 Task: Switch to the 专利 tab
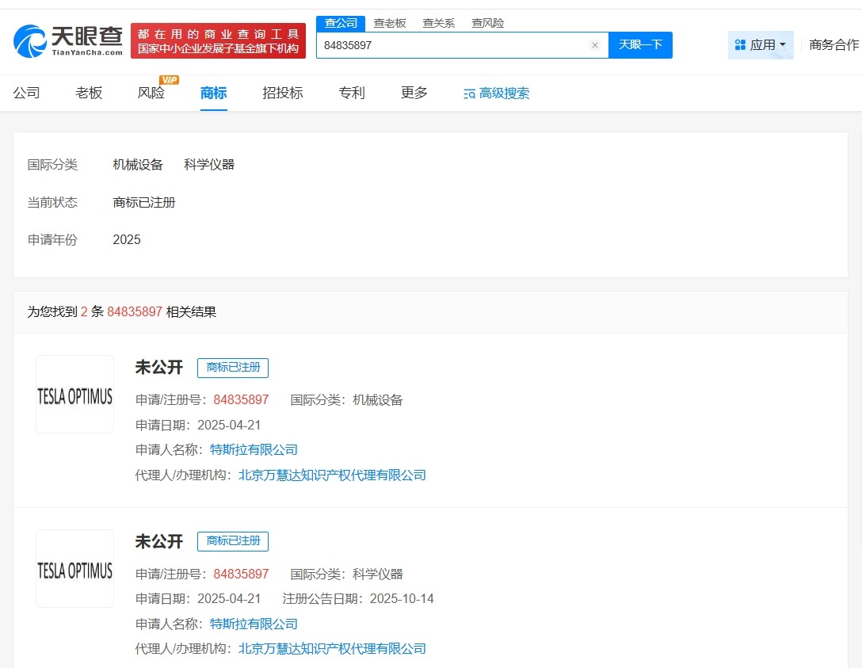point(351,93)
